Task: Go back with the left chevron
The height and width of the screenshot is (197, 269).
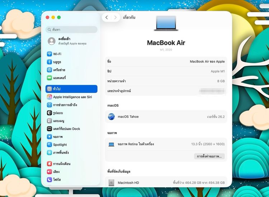Action: [x=107, y=17]
